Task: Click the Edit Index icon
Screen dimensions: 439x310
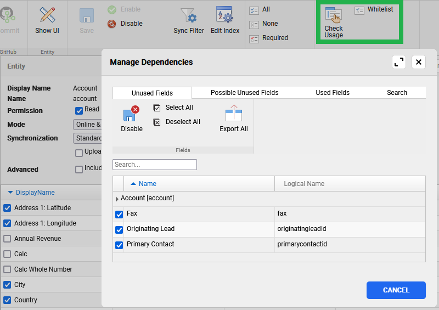Action: pyautogui.click(x=225, y=15)
